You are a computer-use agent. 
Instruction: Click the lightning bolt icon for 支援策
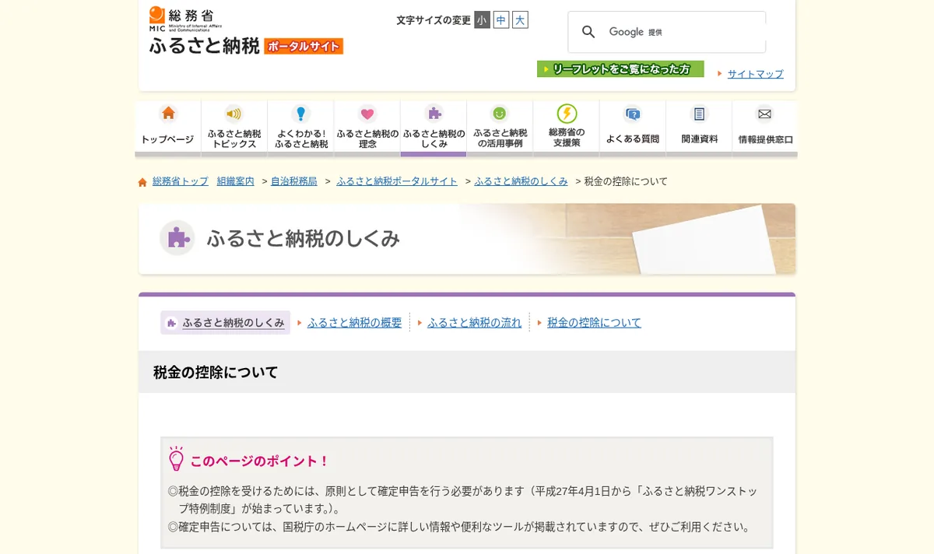click(x=567, y=114)
